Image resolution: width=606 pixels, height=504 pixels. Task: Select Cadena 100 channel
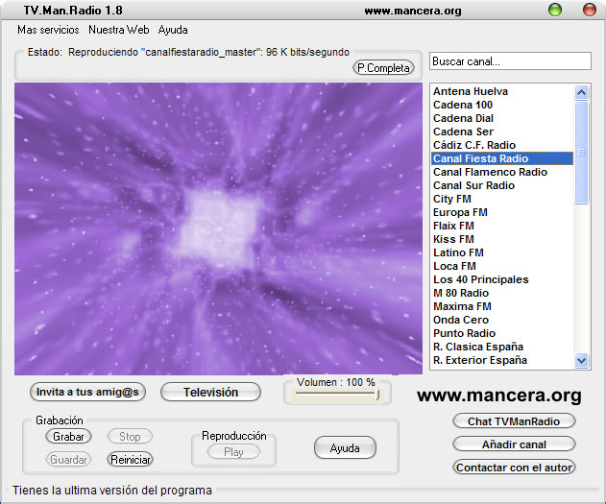502,105
